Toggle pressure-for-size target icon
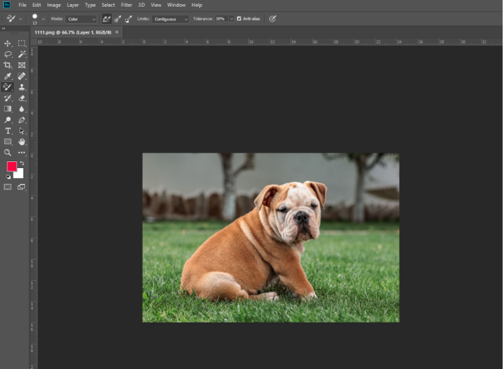This screenshot has width=504, height=369. [x=272, y=19]
